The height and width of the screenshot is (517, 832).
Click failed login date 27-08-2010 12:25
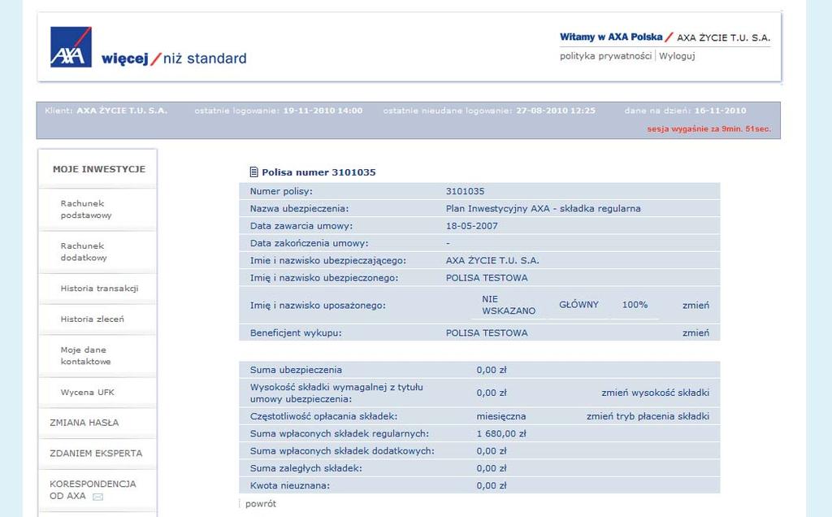coord(556,111)
